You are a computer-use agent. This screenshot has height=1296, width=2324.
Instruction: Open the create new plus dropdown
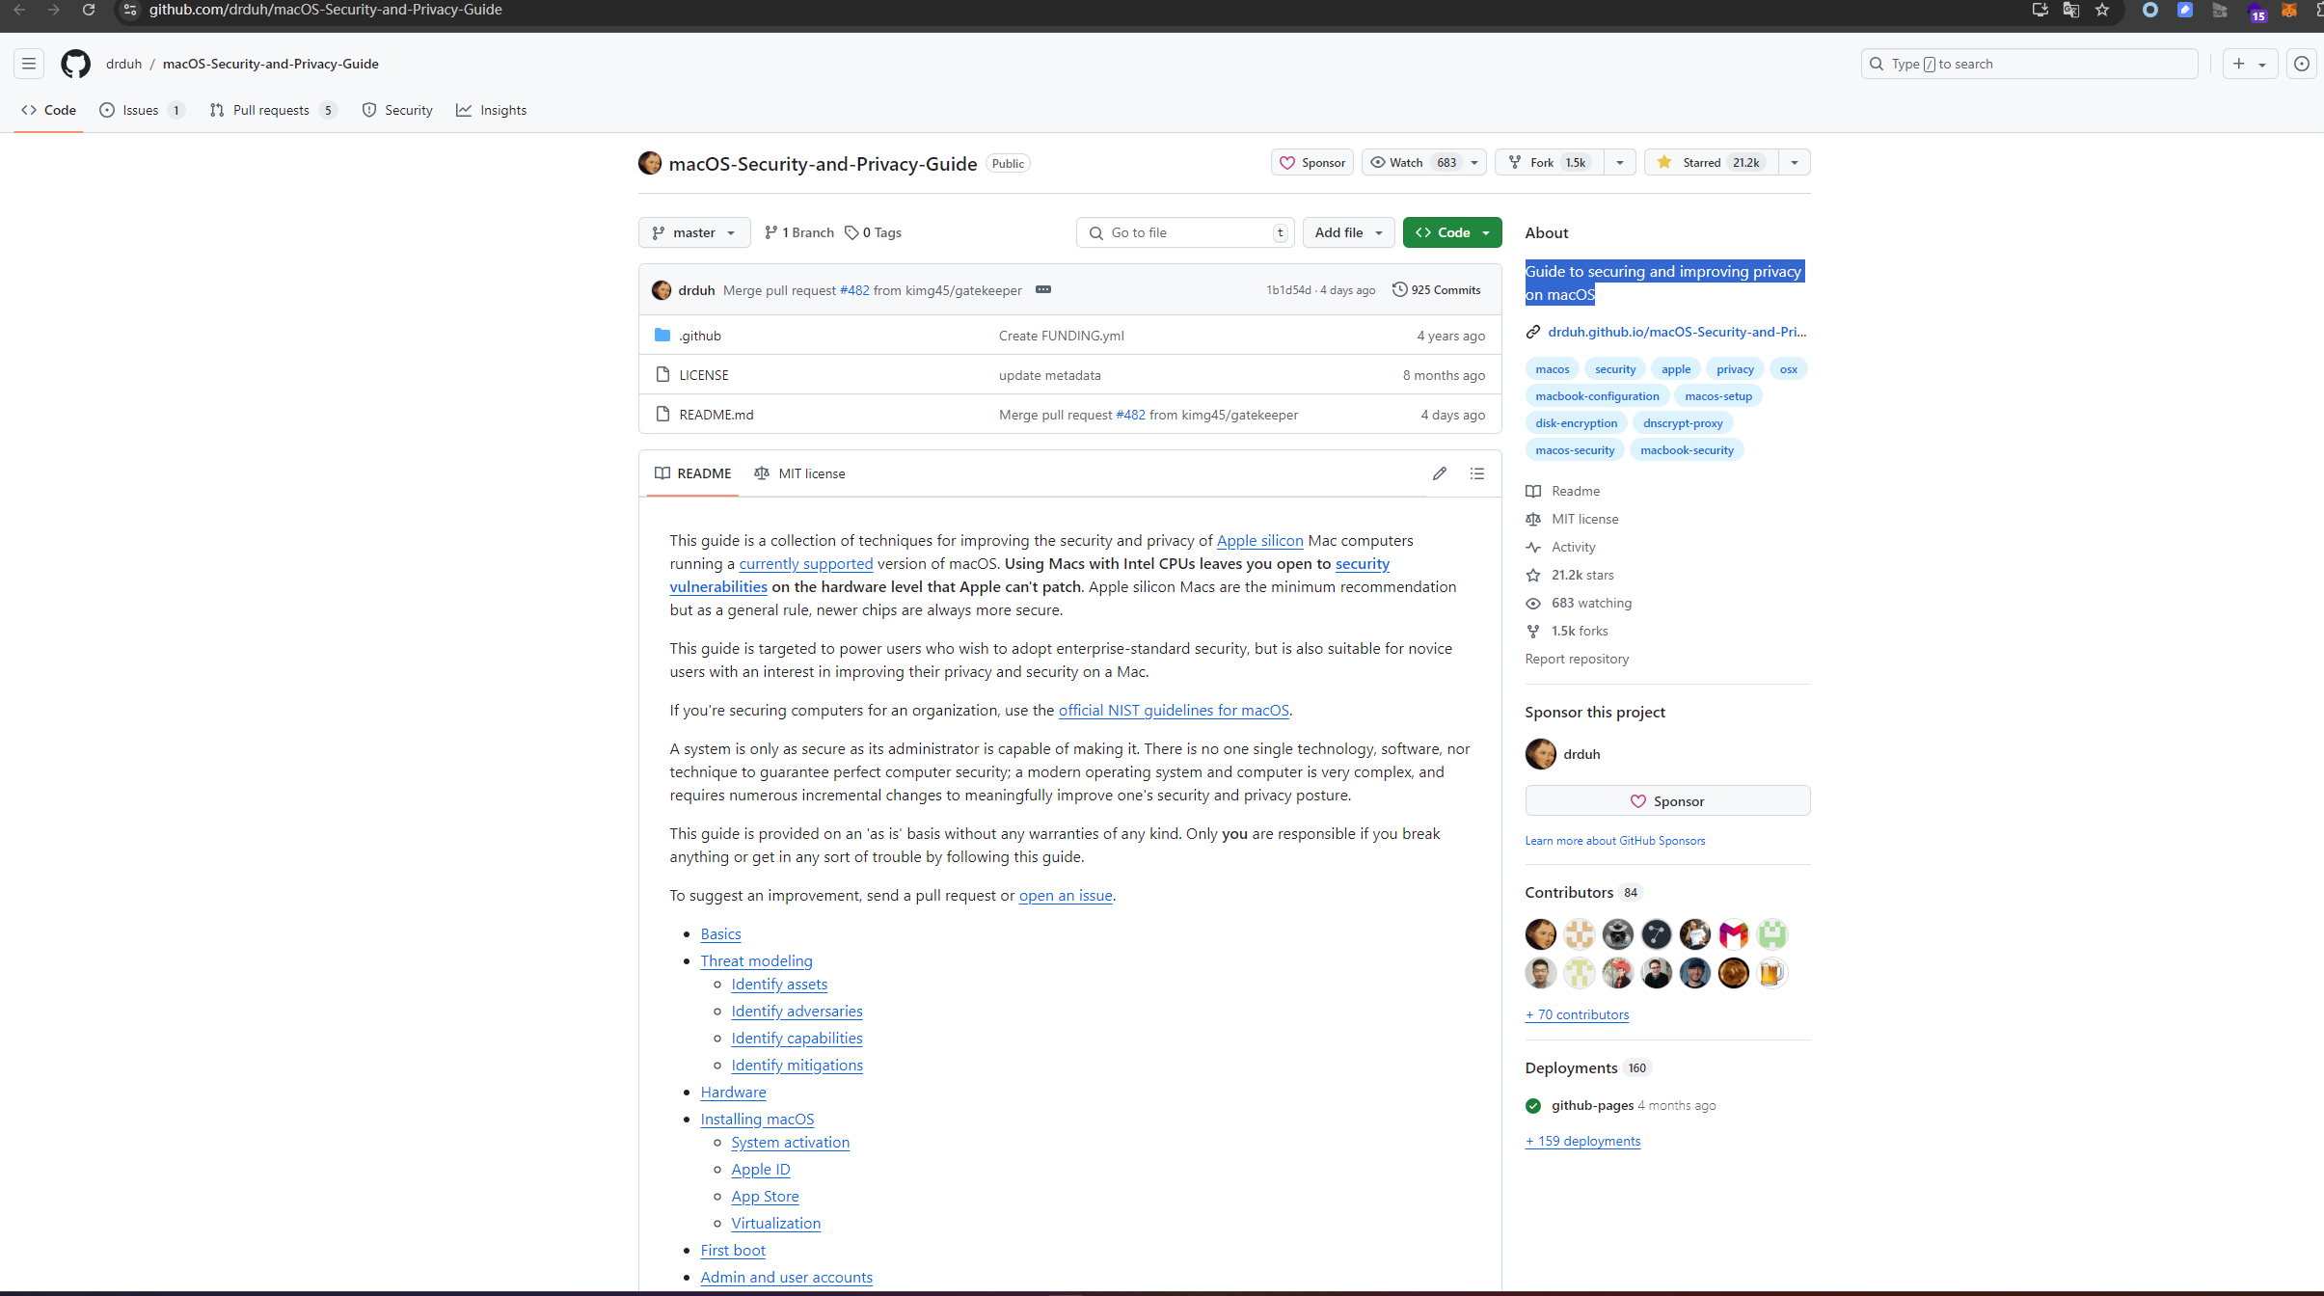coord(2249,64)
